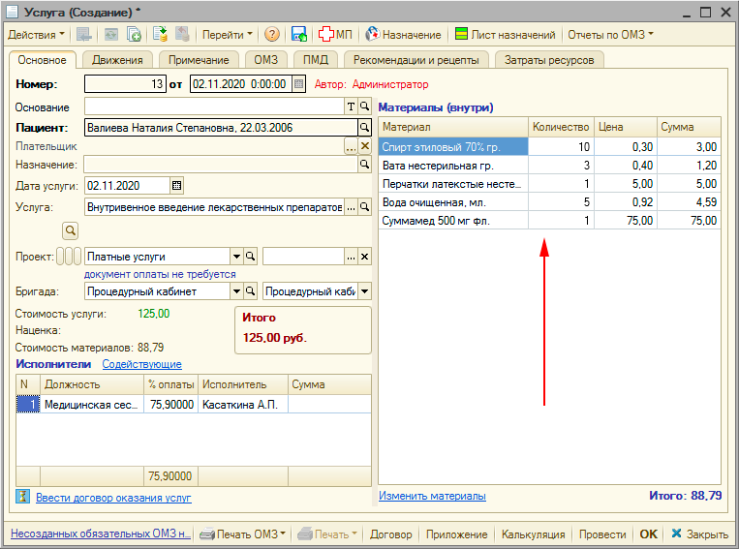
Task: Clear the Плательщик field with X
Action: pos(365,146)
